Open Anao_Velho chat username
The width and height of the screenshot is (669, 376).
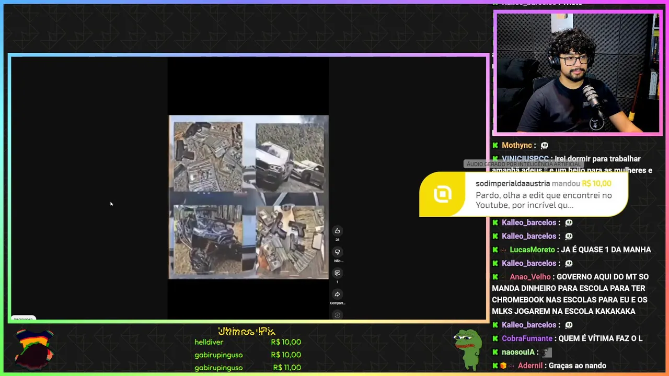pos(530,277)
